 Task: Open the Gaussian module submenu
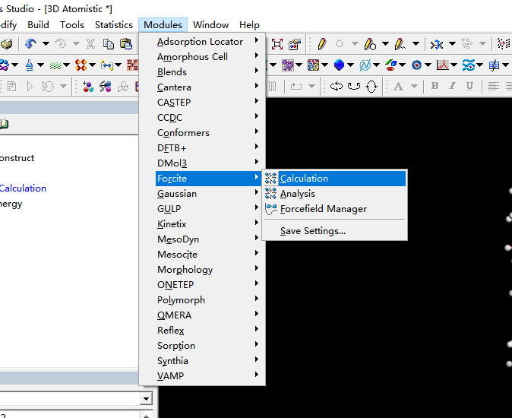(x=208, y=194)
